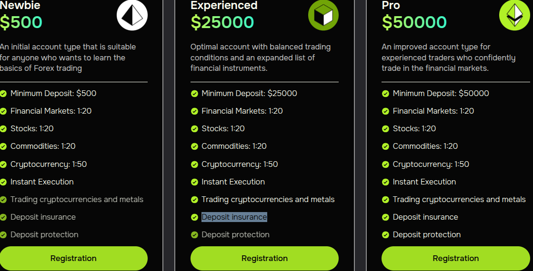
Task: Click the checkmark next to Pro Cryptocurrency: 1:50
Action: 385,164
